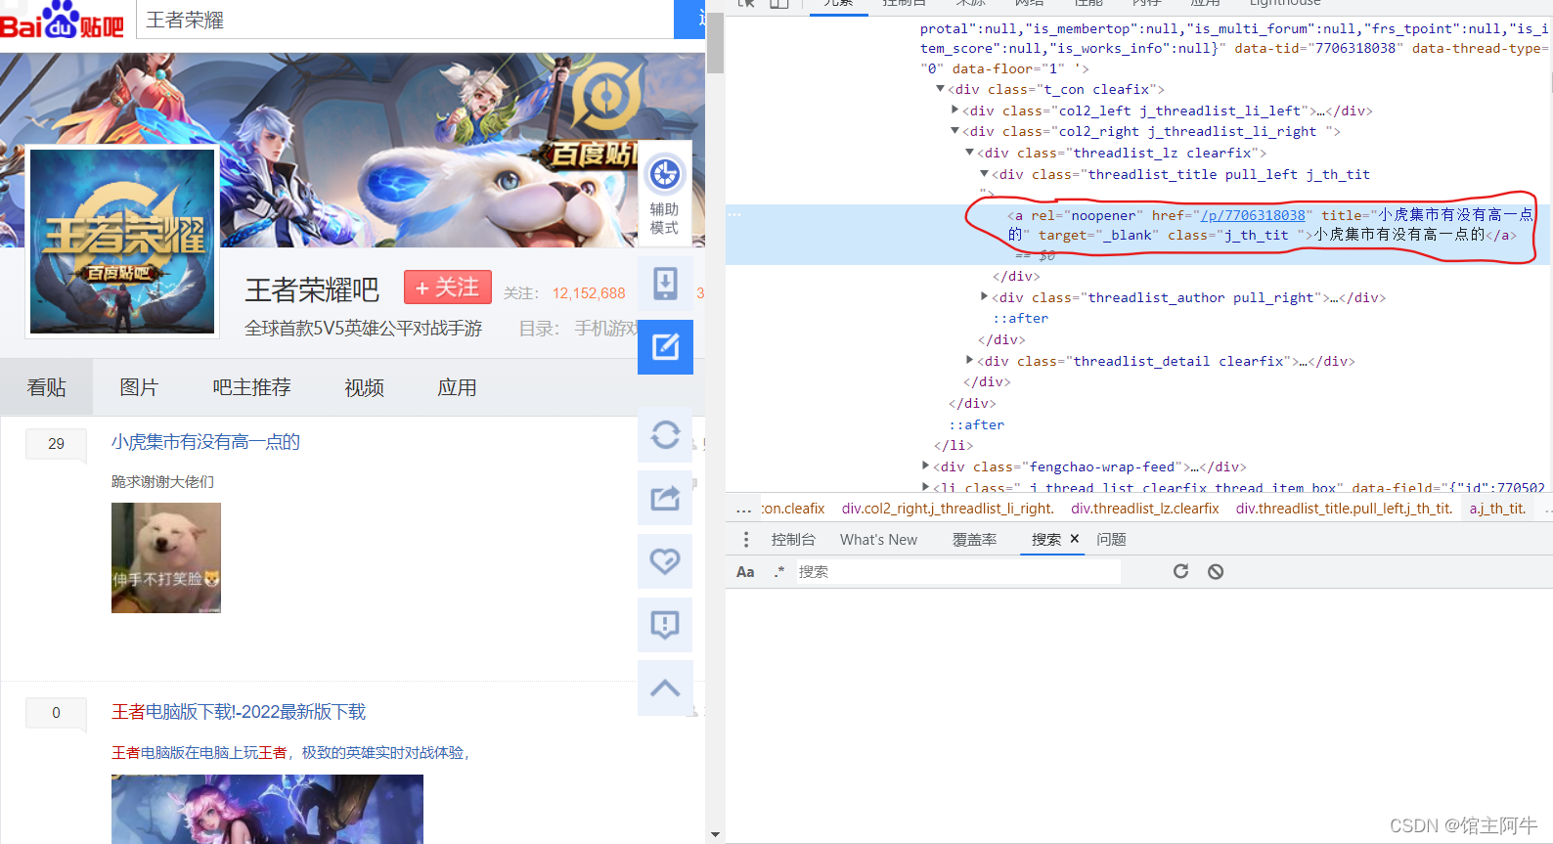This screenshot has width=1553, height=844.
Task: Select the 搜索 drawer tab
Action: coord(1045,540)
